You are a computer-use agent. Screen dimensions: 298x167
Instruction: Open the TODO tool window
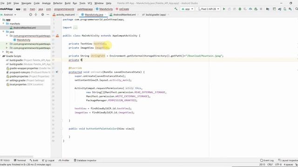[5, 161]
